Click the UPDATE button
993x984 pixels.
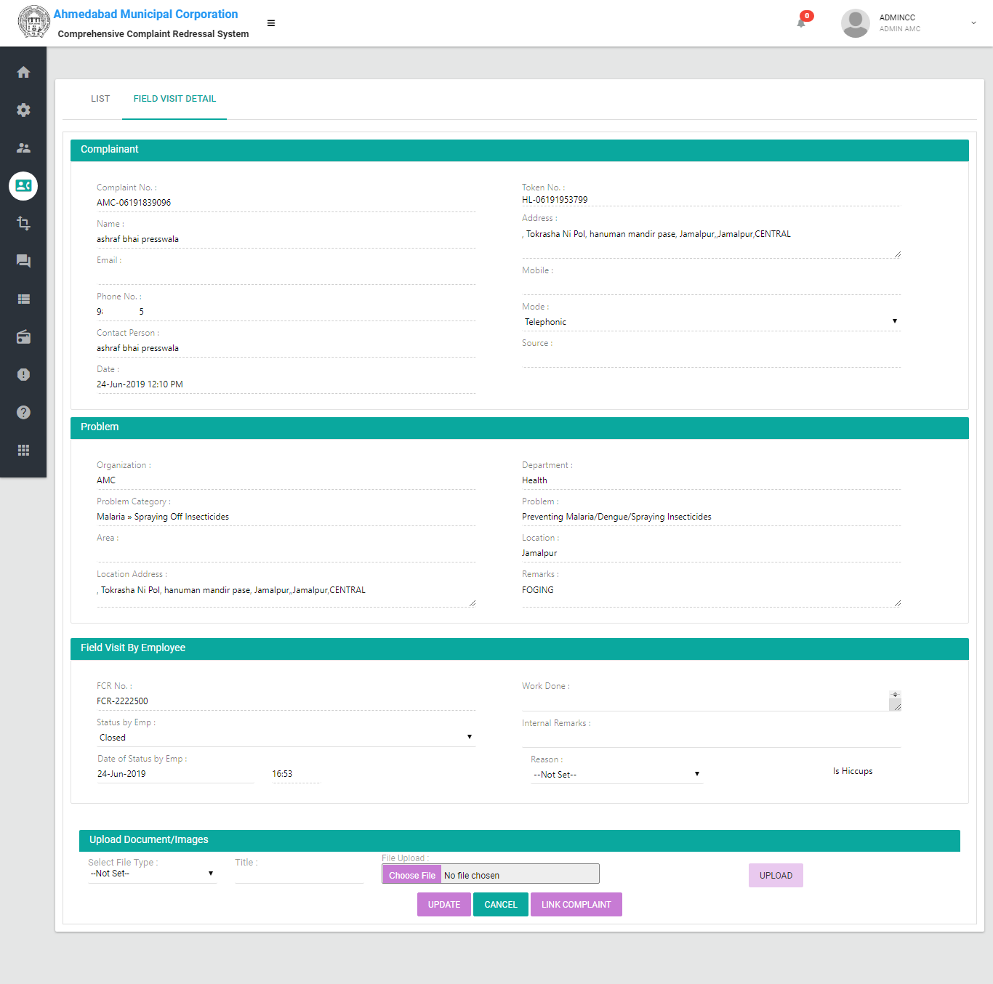444,905
